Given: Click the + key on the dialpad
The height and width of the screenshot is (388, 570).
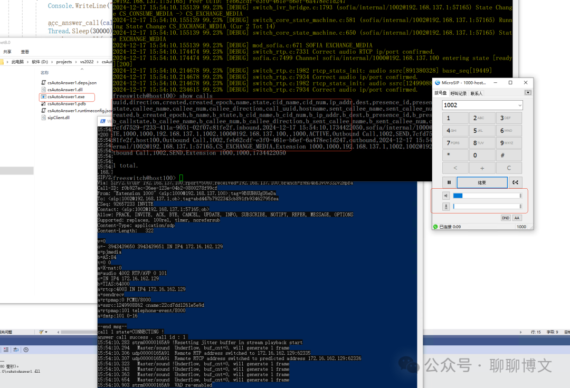Looking at the screenshot, I should point(482,168).
